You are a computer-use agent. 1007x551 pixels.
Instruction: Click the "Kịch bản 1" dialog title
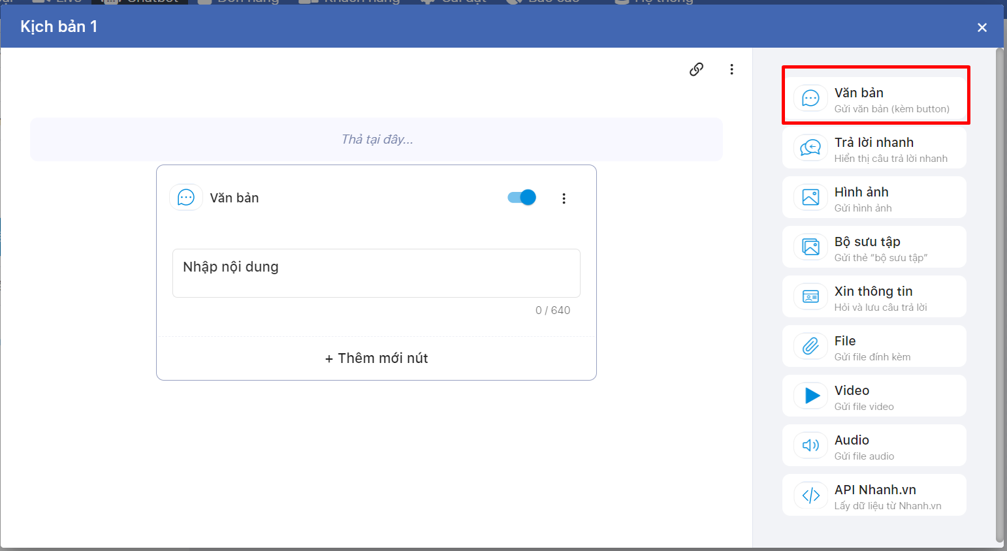tap(59, 27)
